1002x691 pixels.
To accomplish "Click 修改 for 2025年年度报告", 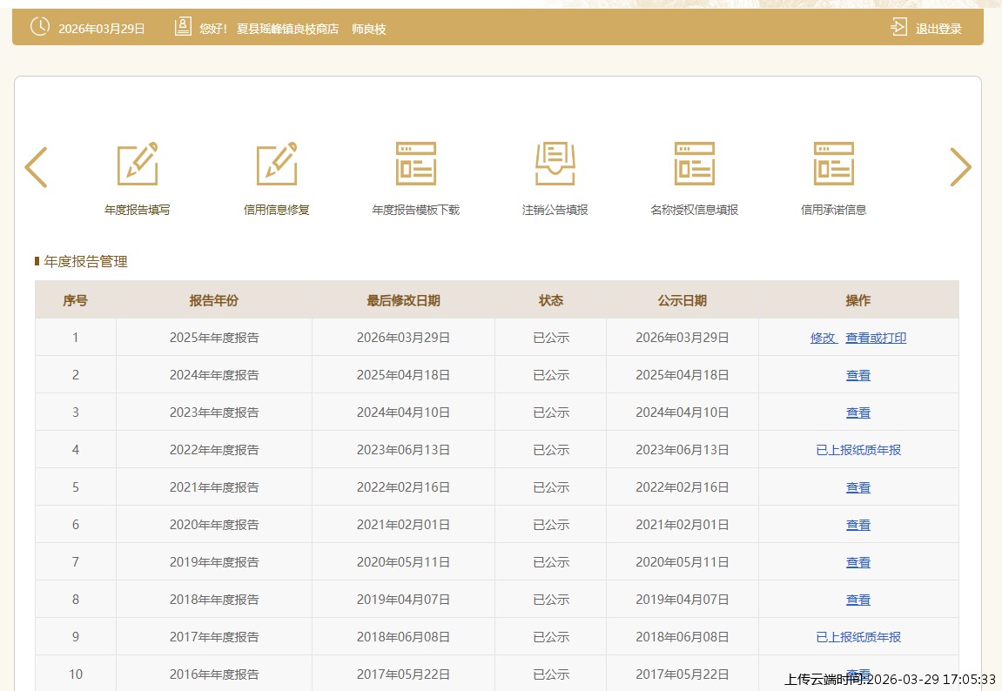I will coord(823,338).
